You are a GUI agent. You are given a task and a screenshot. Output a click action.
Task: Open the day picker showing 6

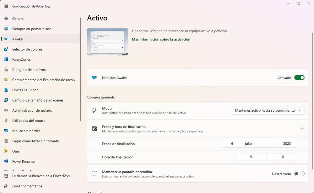(x=232, y=144)
